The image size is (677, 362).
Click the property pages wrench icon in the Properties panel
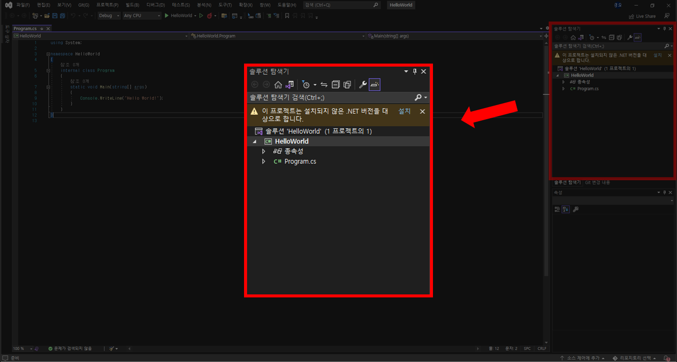[x=576, y=209]
